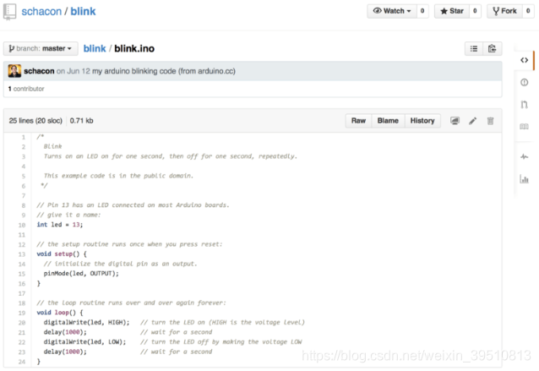Image resolution: width=539 pixels, height=371 pixels.
Task: Click the code 'void setup() {'
Action: 62,254
